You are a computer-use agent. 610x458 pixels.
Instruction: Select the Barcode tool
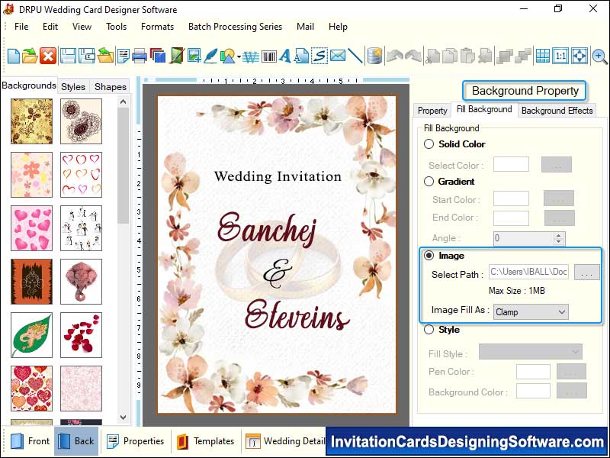(268, 56)
